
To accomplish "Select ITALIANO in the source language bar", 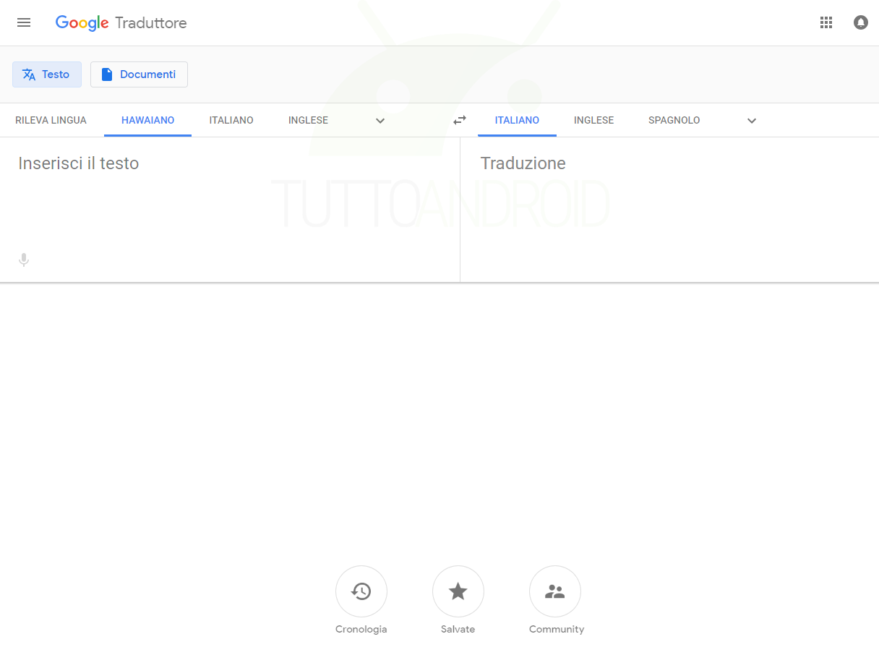I will [x=231, y=120].
